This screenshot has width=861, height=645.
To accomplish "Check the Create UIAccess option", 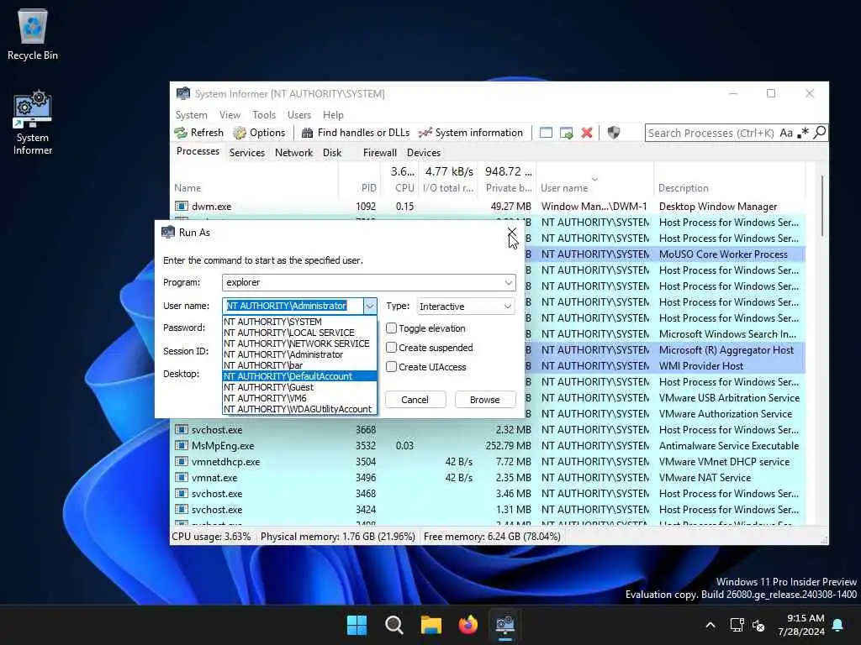I will point(392,366).
